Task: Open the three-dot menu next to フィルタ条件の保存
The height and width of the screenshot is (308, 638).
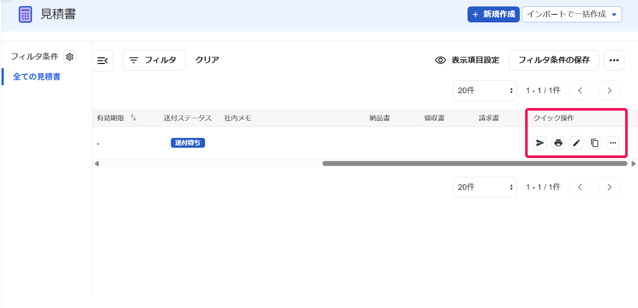Action: coord(614,60)
